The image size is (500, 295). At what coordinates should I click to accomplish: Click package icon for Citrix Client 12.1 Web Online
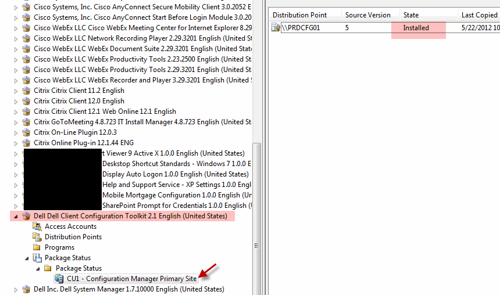(26, 112)
